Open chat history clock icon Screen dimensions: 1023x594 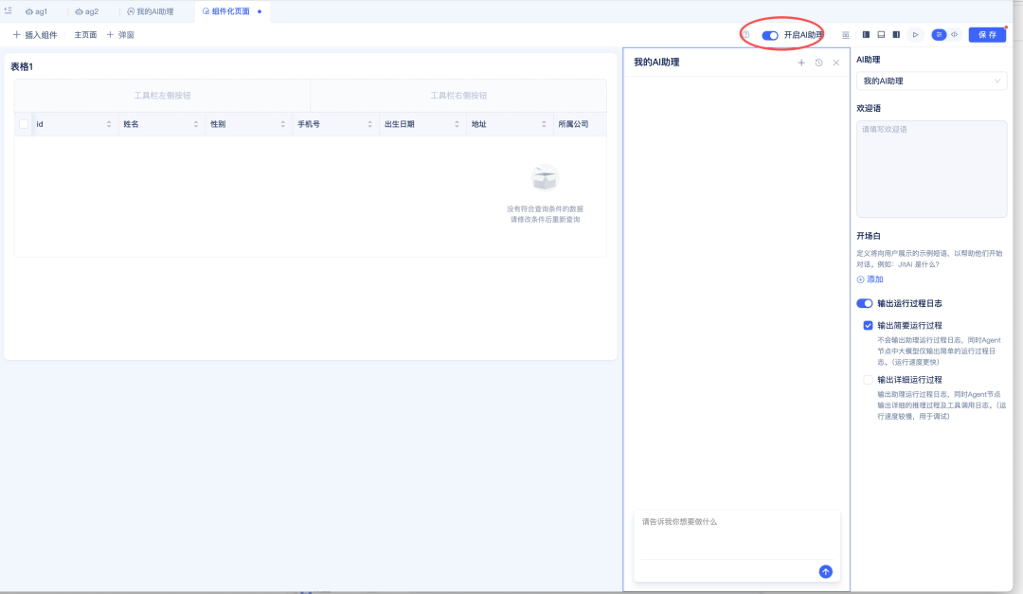pyautogui.click(x=818, y=63)
